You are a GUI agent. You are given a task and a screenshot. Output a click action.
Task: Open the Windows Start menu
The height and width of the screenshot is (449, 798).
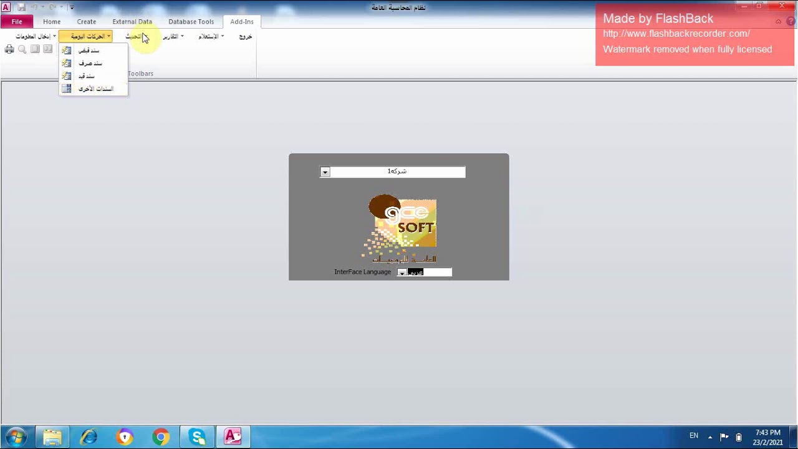tap(16, 437)
